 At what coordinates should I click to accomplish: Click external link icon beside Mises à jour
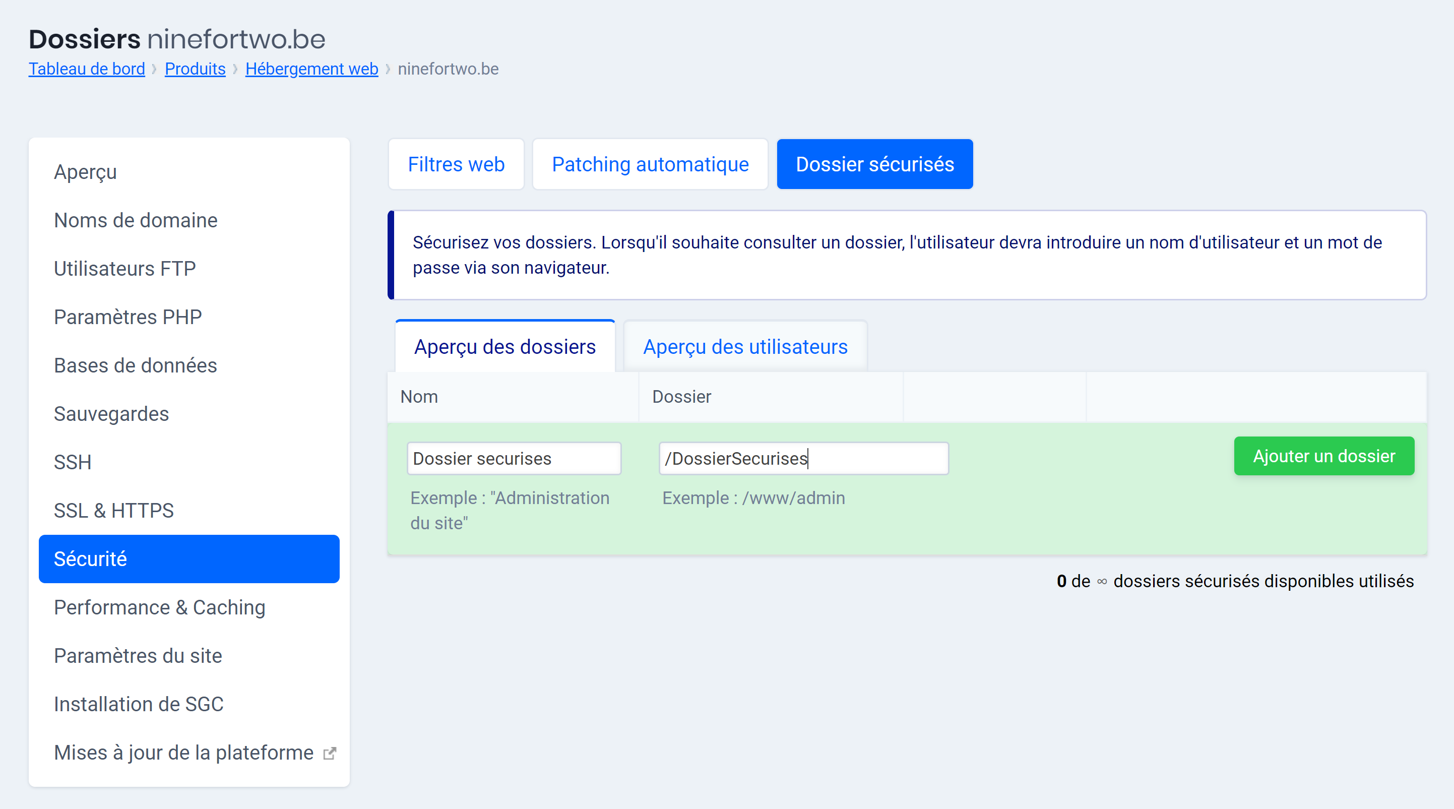(330, 753)
